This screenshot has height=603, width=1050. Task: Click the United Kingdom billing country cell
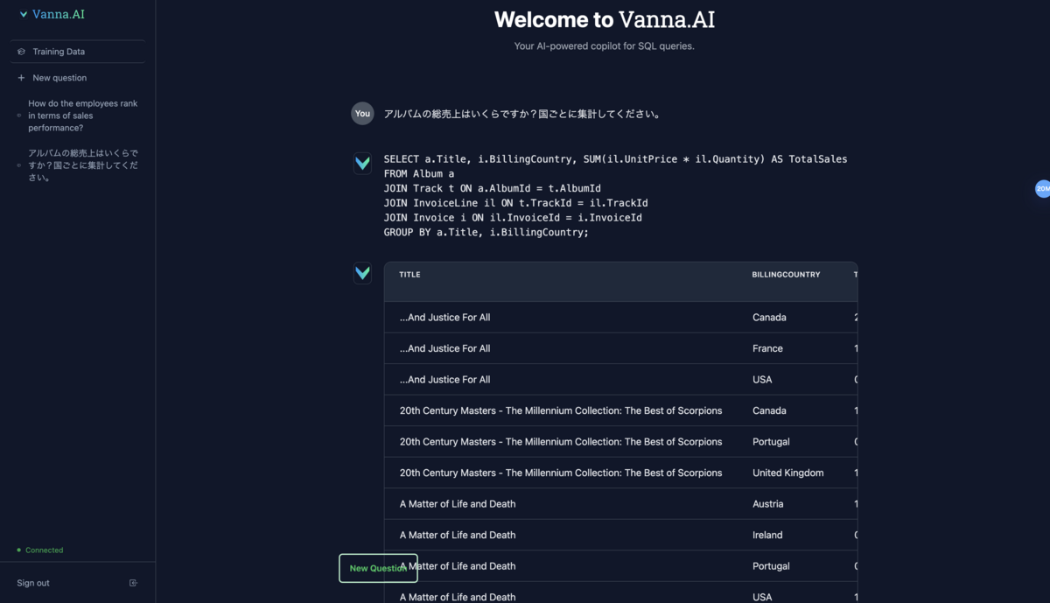(x=787, y=473)
